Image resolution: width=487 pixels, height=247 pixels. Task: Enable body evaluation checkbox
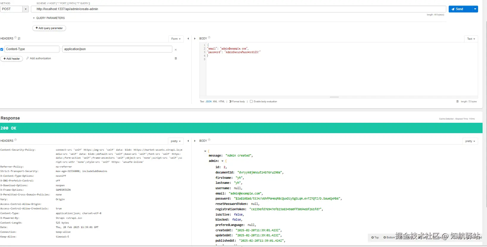[x=251, y=101]
